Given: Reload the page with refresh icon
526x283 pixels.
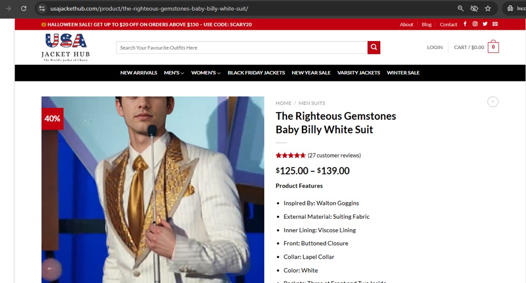Looking at the screenshot, I should point(24,9).
